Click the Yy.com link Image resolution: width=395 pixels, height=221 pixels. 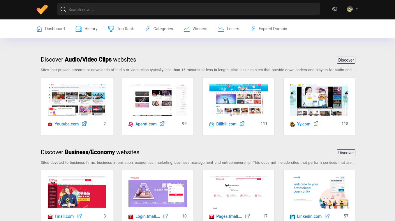tap(304, 124)
